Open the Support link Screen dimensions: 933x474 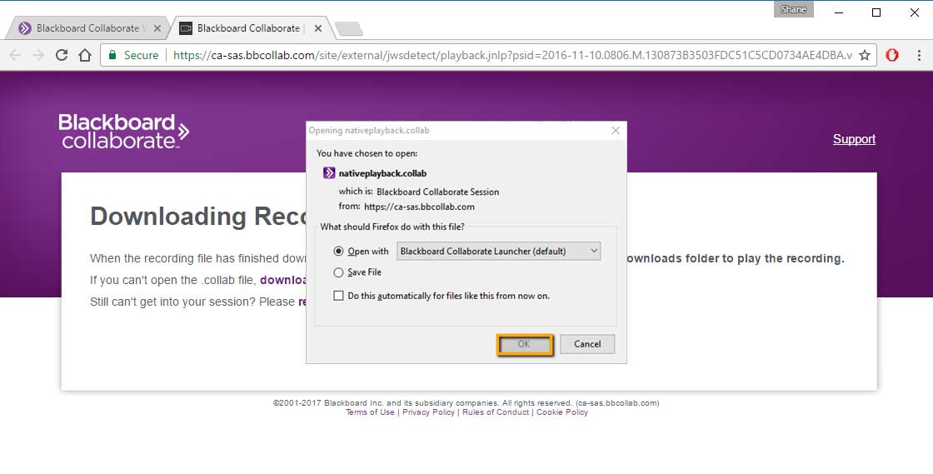click(x=854, y=139)
